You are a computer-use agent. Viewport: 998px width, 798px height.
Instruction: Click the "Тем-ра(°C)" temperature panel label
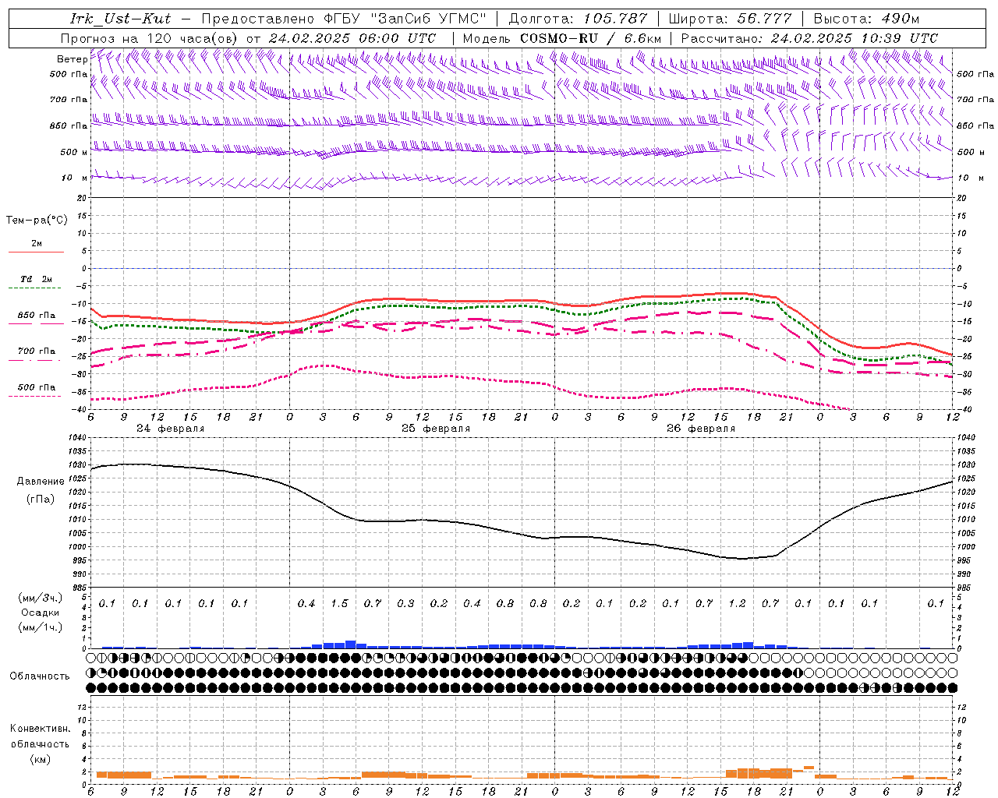pyautogui.click(x=37, y=221)
